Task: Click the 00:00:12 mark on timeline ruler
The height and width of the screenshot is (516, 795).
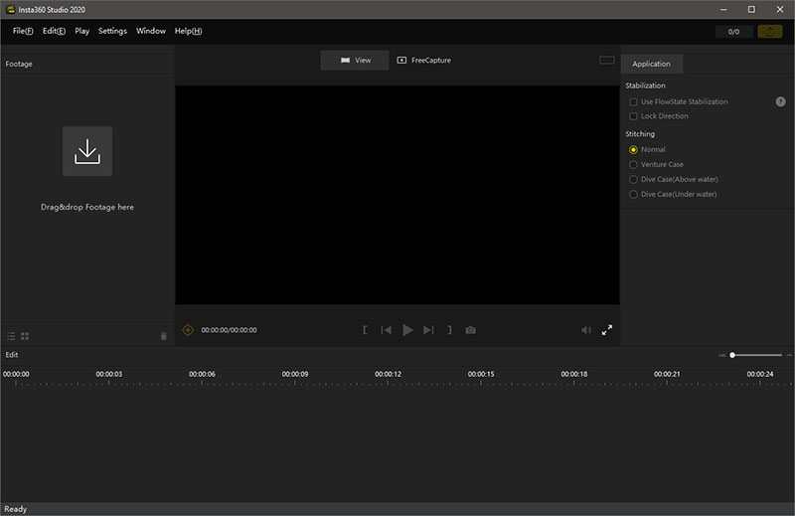Action: (x=388, y=374)
